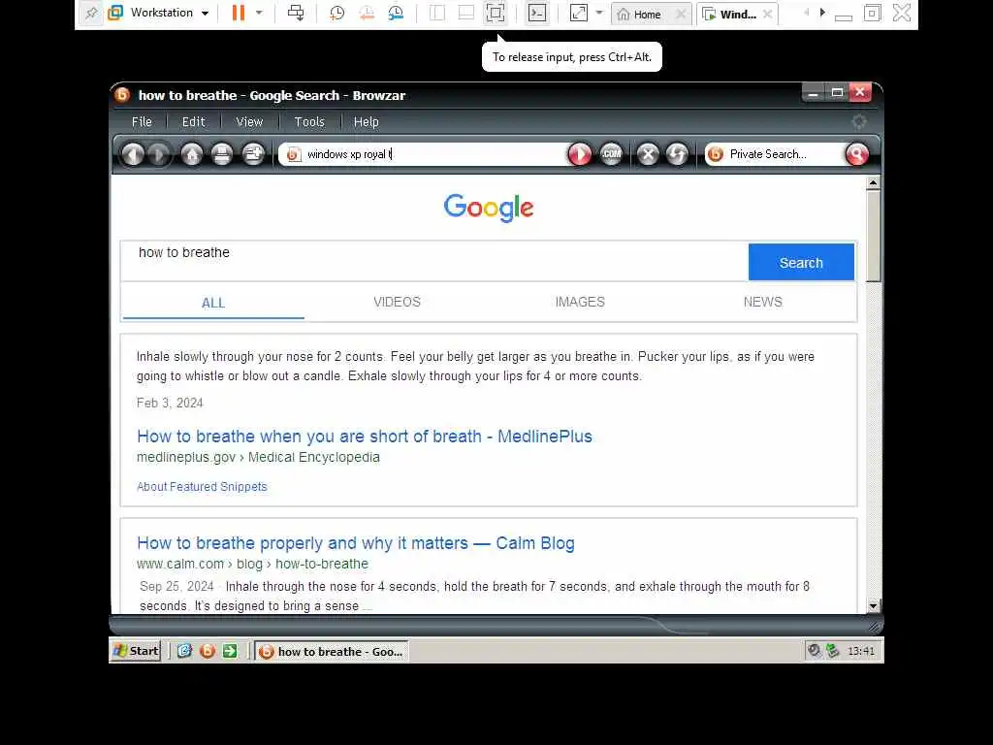The height and width of the screenshot is (745, 993).
Task: Unpin the VMware toolbar pin icon
Action: point(91,13)
